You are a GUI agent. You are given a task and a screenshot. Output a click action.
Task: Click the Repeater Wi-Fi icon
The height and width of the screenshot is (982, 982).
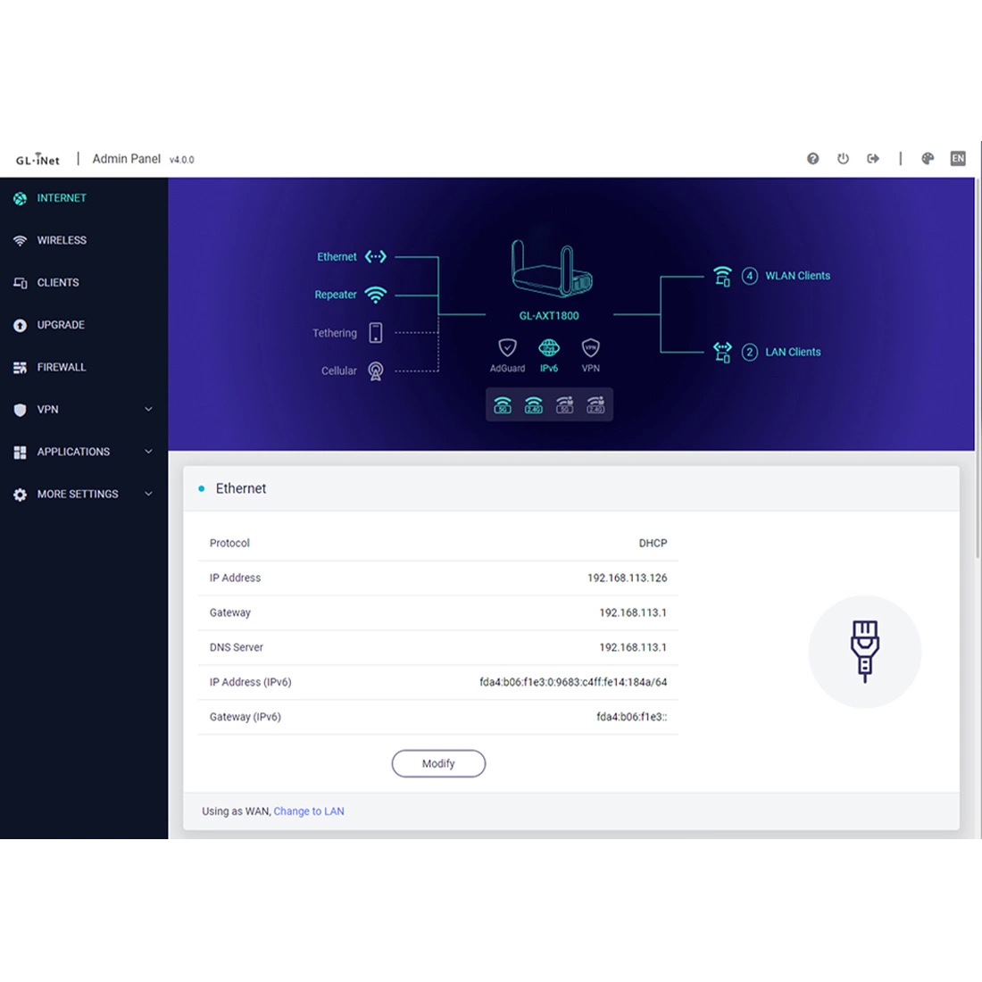click(x=376, y=295)
